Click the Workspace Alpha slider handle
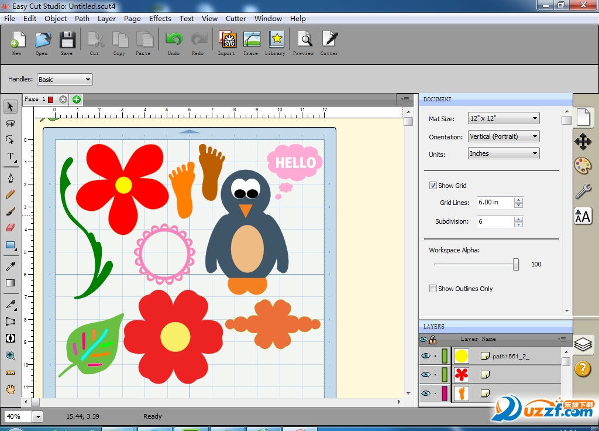This screenshot has height=431, width=599. click(x=516, y=264)
